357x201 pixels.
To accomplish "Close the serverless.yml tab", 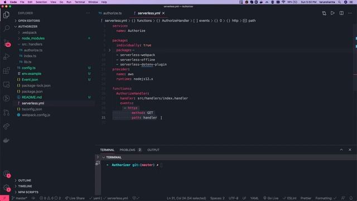I will [163, 13].
